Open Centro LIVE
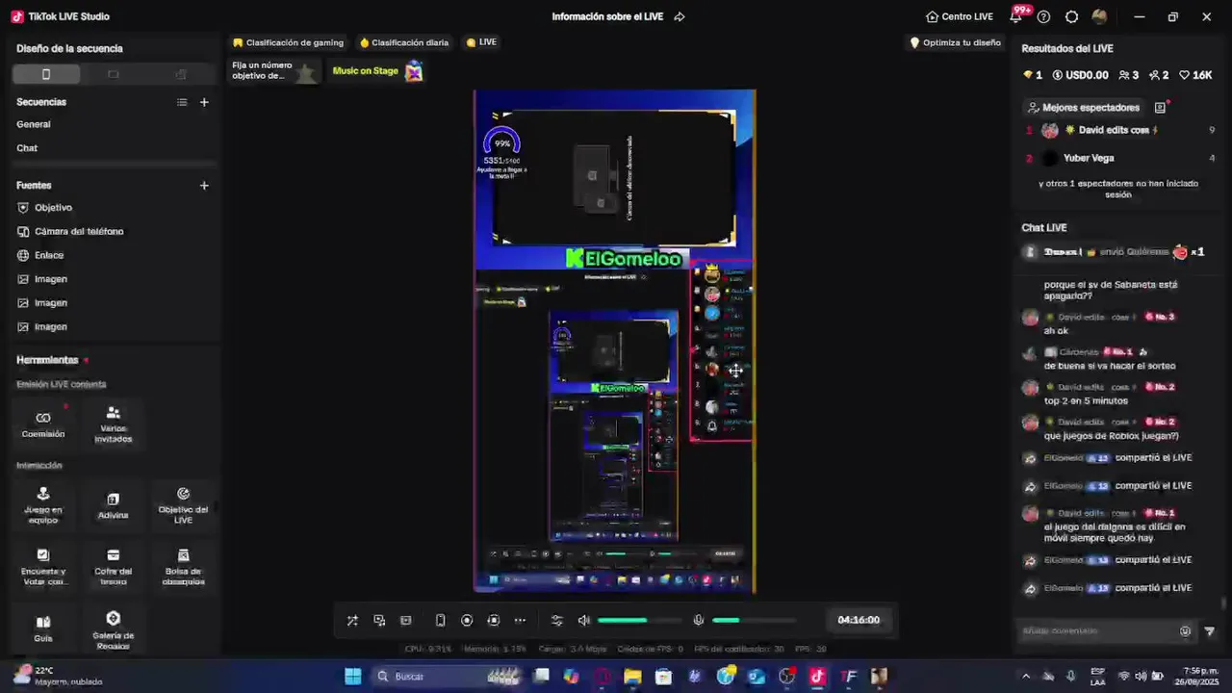Screen dimensions: 1232x693 959,16
